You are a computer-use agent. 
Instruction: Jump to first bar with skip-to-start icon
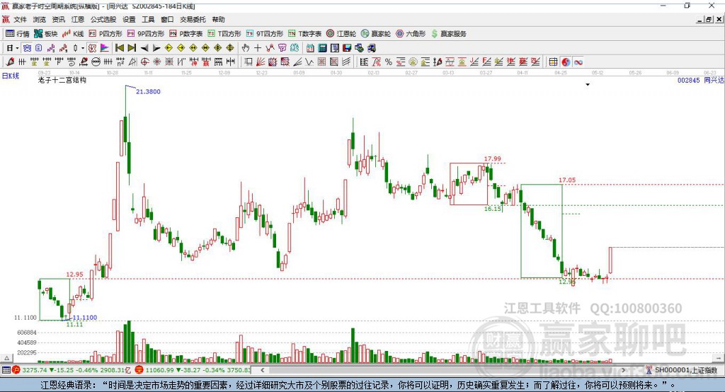click(x=119, y=47)
